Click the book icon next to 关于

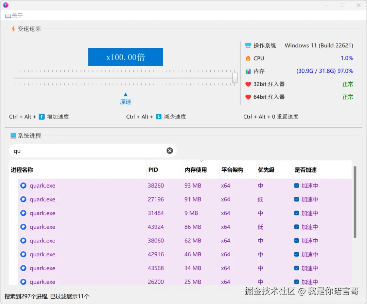tap(8, 16)
